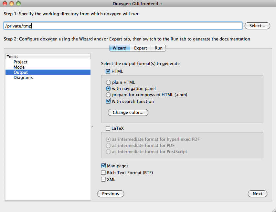Advance with the Next button
Screen dimensions: 276x212
pos(257,194)
